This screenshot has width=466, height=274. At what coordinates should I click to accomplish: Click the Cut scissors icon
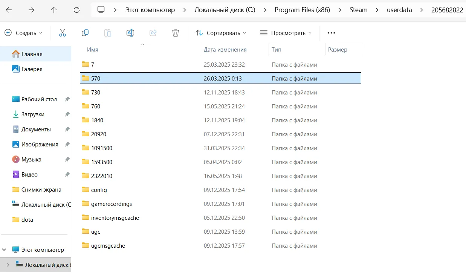[63, 33]
